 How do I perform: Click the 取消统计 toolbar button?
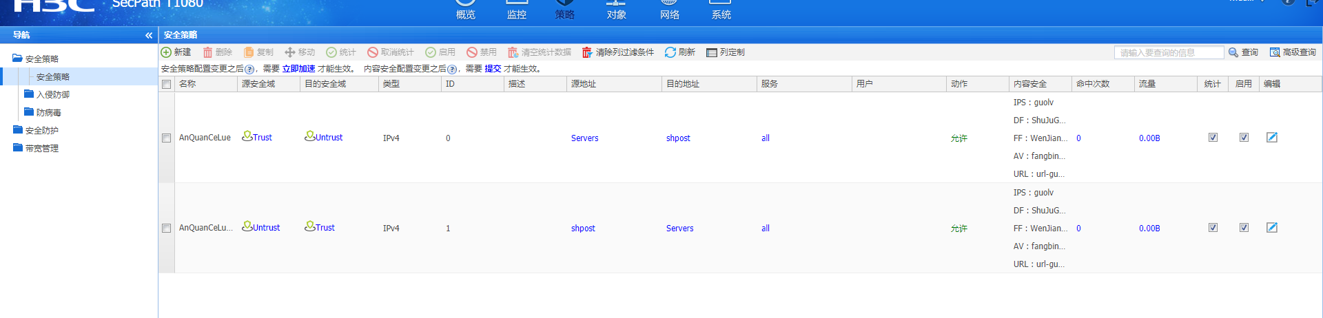[x=391, y=52]
